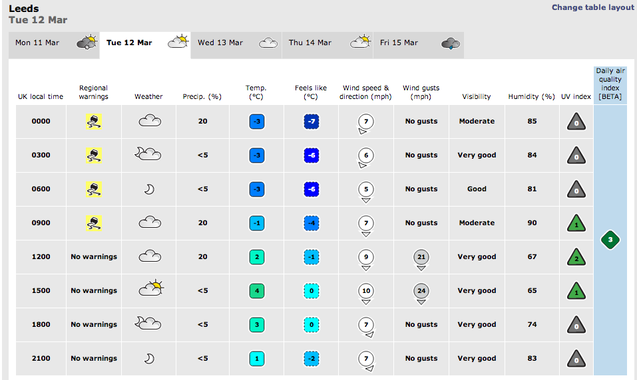Click the Leeds location heading
Screen dimensions: 637x380
pyautogui.click(x=24, y=9)
